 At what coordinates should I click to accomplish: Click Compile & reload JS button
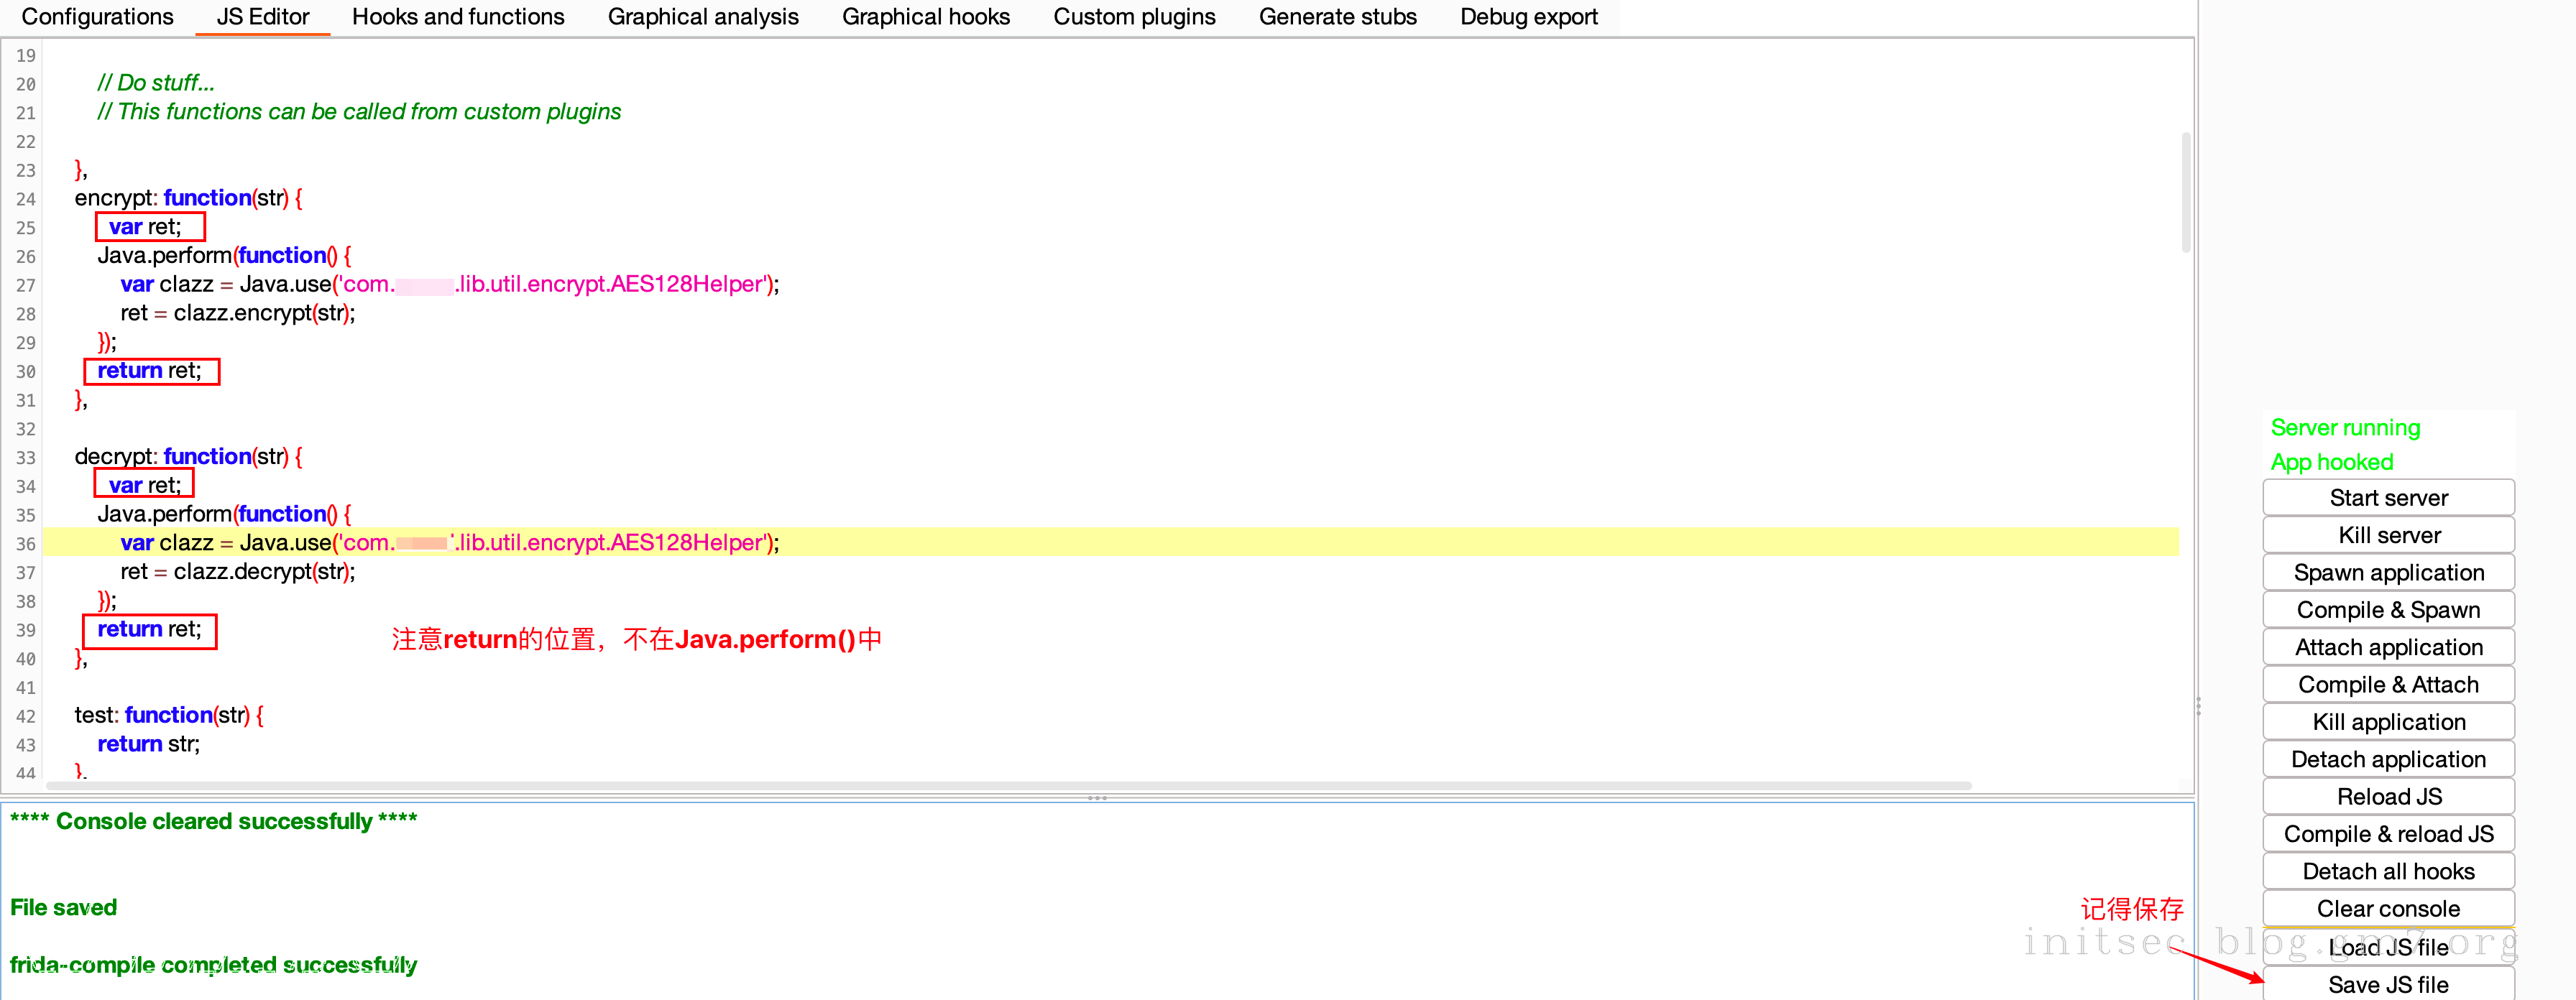pyautogui.click(x=2388, y=834)
